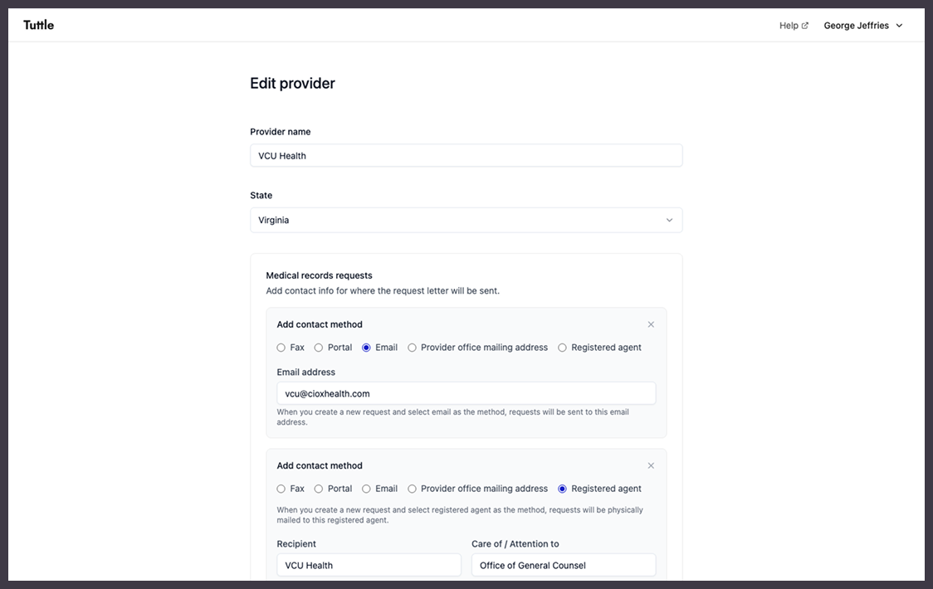The image size is (933, 589).
Task: Remove the email contact method card
Action: [x=651, y=325]
